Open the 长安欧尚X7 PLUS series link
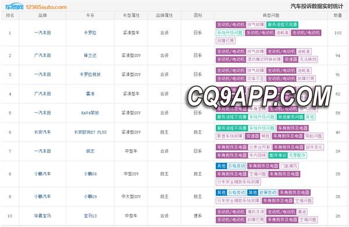 pos(90,132)
